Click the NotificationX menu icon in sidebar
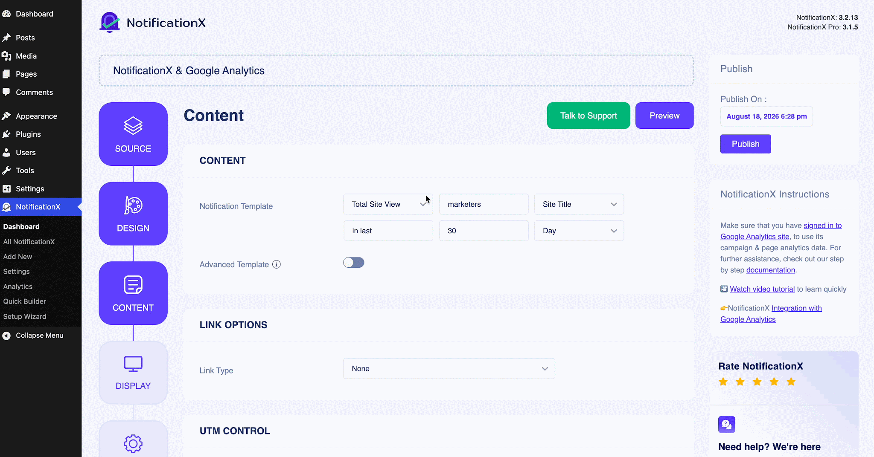The width and height of the screenshot is (874, 457). [6, 207]
